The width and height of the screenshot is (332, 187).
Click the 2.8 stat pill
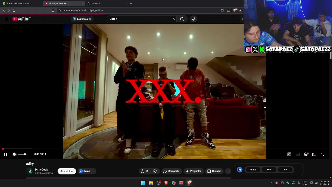(285, 170)
